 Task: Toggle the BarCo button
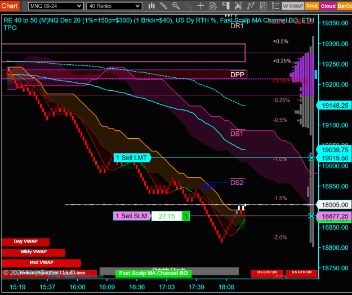click(x=344, y=6)
